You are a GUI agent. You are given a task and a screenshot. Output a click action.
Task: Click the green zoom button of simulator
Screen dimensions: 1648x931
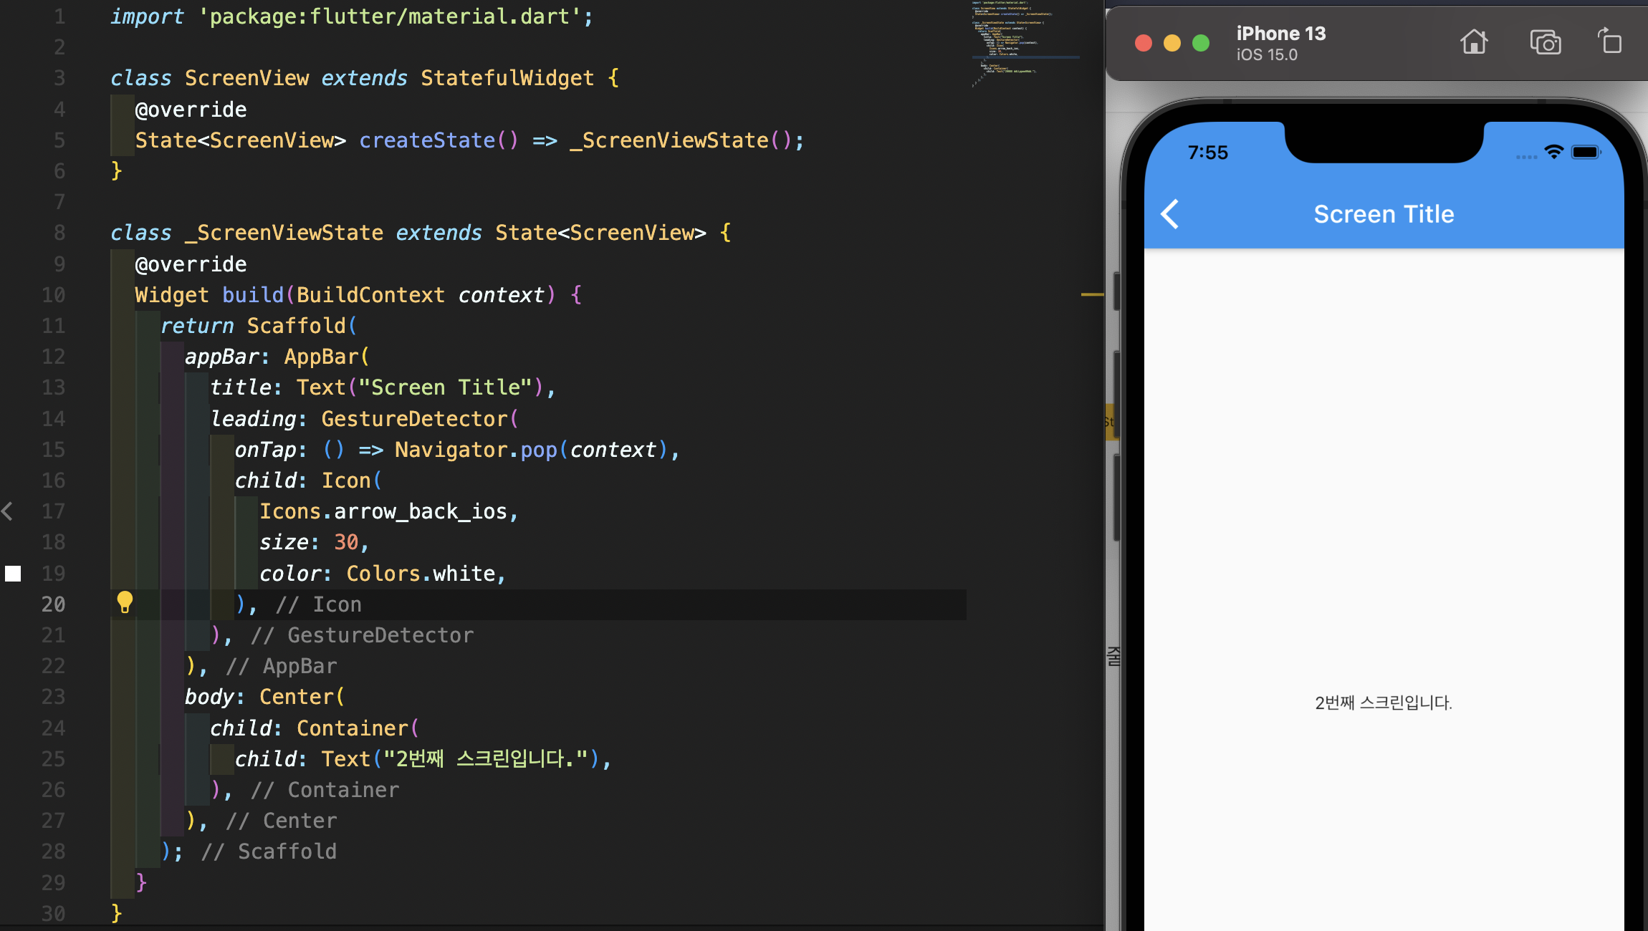point(1201,43)
